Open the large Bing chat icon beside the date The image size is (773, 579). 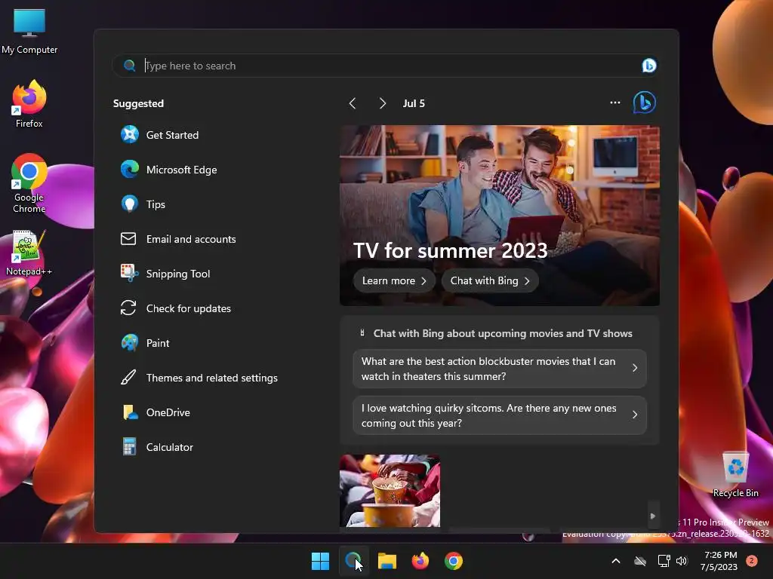click(x=645, y=103)
